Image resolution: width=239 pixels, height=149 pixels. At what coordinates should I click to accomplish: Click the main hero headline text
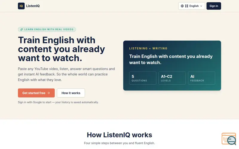[x=62, y=49]
